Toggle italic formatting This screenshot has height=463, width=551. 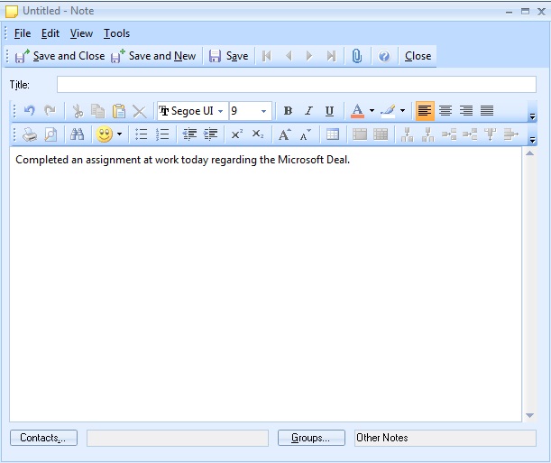pyautogui.click(x=308, y=111)
